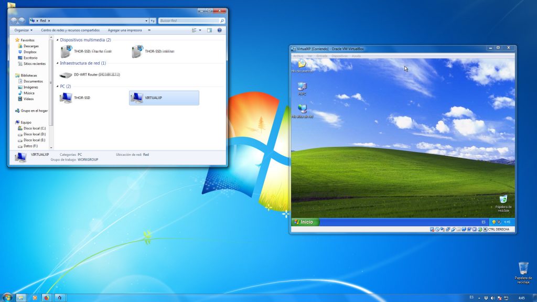Open the XP Papelera de reciclaje icon
This screenshot has width=537, height=302.
[x=503, y=203]
